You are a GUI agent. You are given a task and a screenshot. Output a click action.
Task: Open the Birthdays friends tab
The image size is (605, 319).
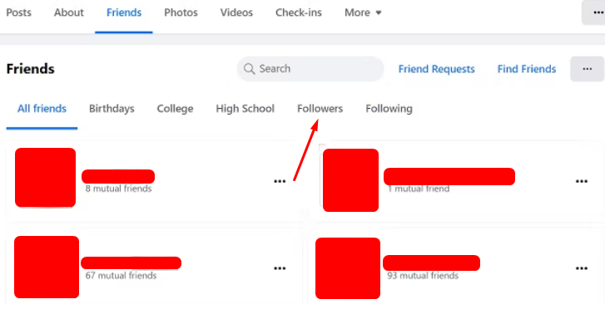click(x=112, y=109)
